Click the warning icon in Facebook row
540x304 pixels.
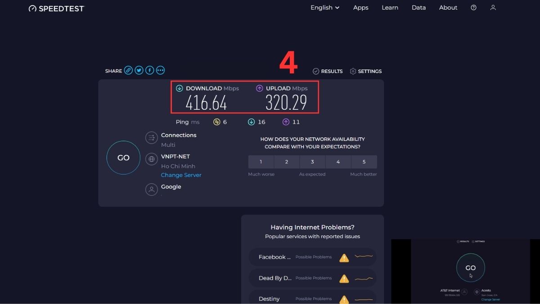(344, 258)
